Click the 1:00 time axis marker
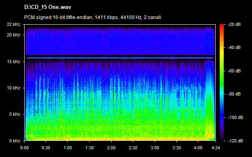Viewport: 252px width, 157px height. (x=67, y=148)
